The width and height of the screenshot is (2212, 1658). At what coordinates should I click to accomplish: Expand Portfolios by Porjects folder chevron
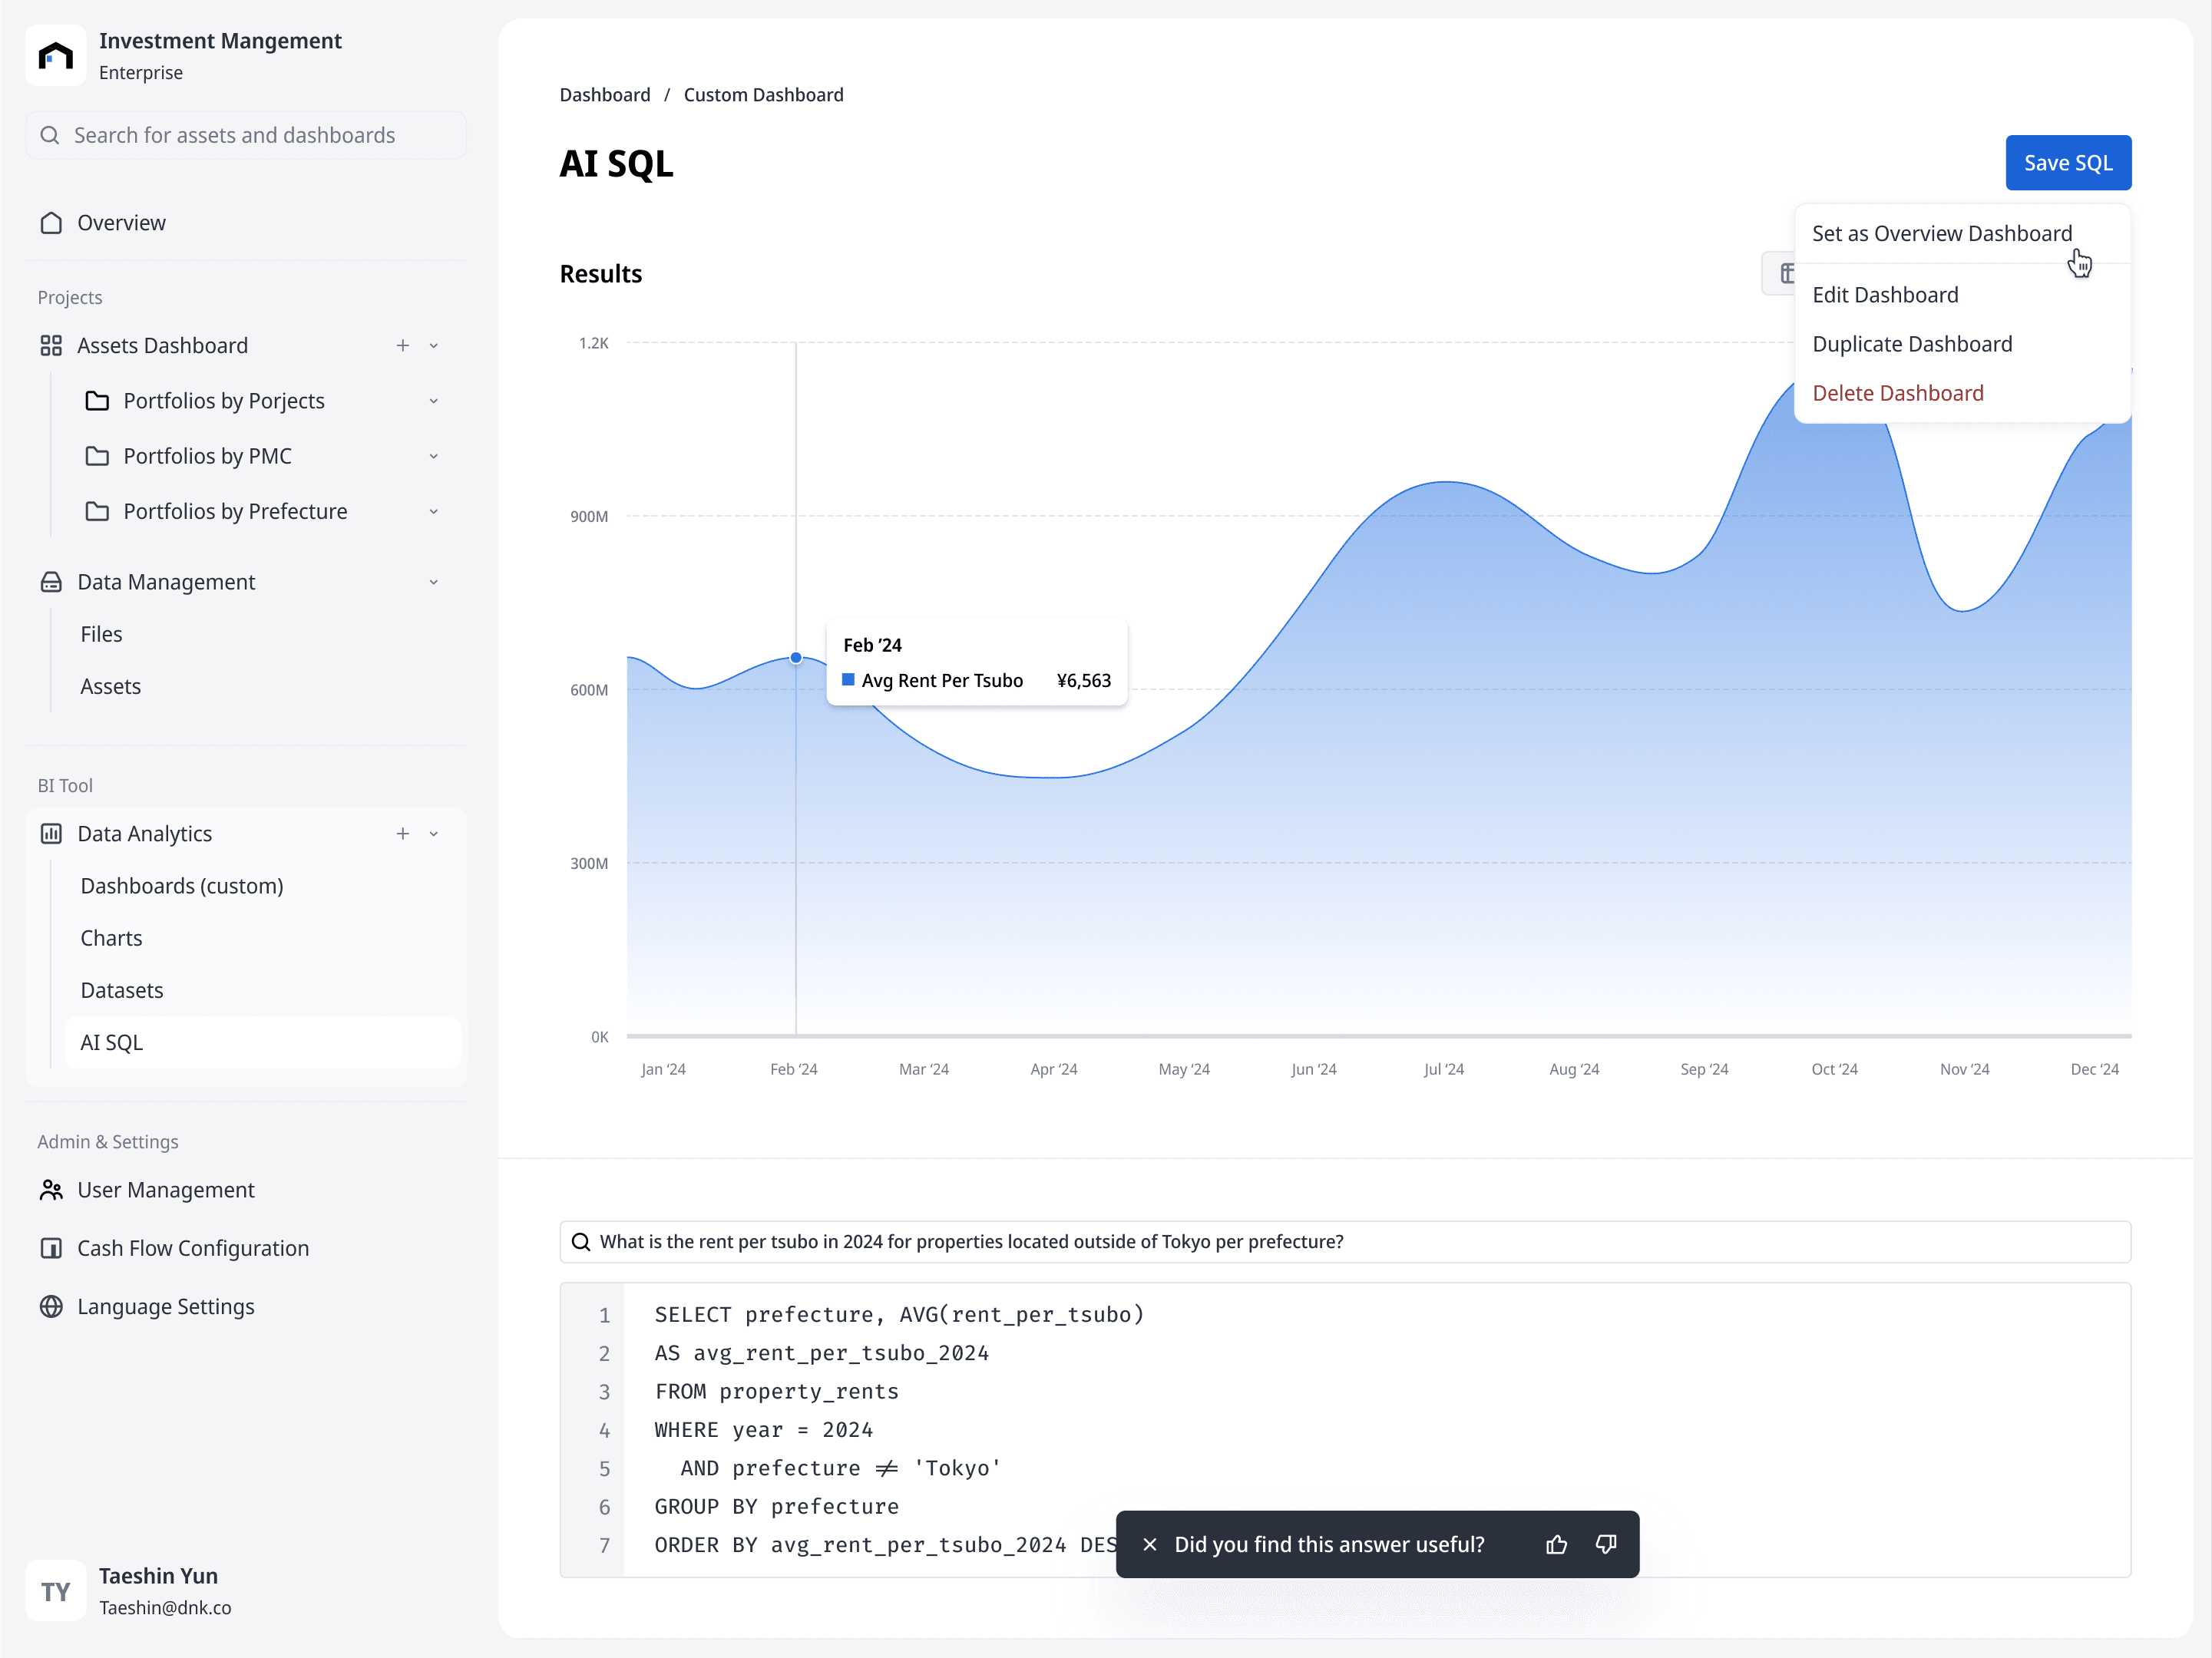point(433,401)
